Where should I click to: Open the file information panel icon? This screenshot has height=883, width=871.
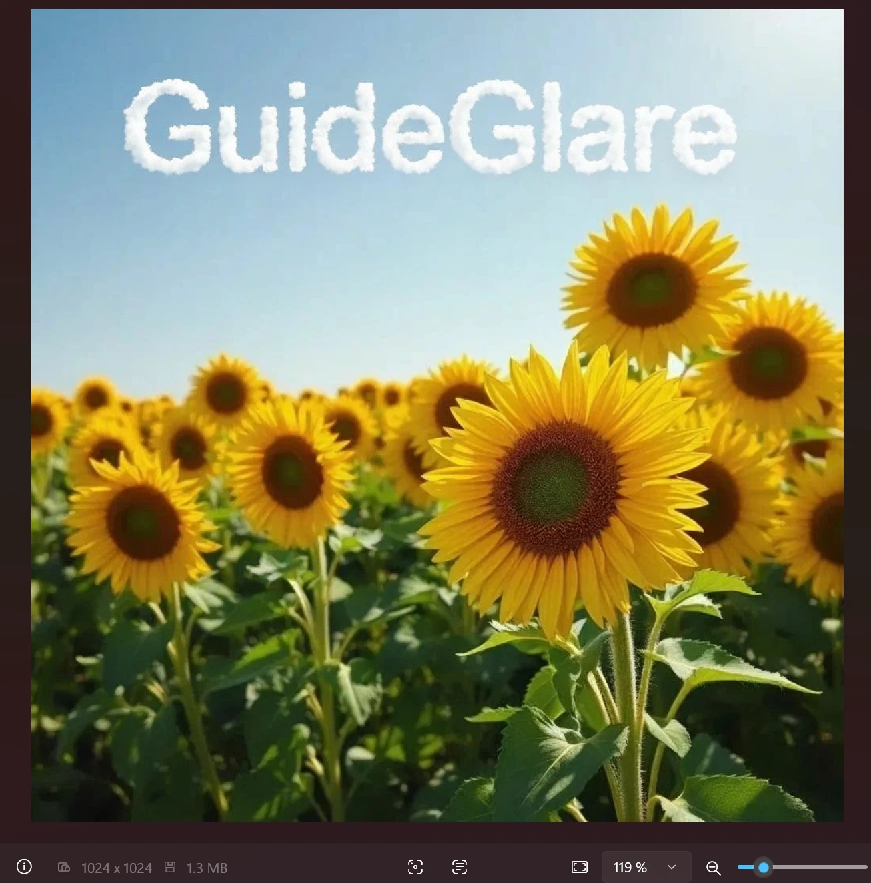pos(24,867)
